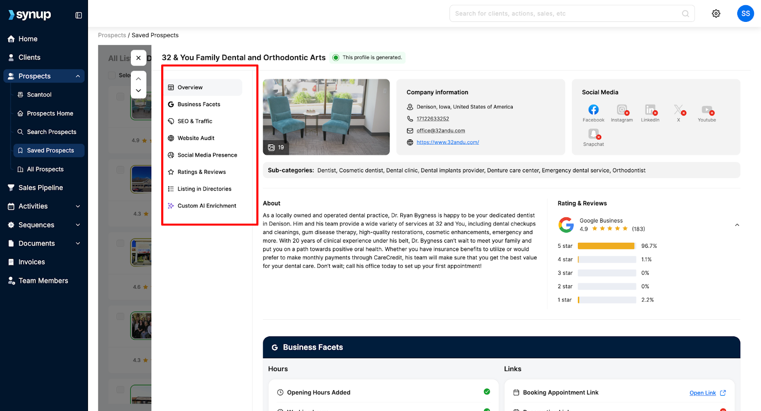Click the external link icon next to Open Link
The image size is (761, 411).
(x=723, y=393)
